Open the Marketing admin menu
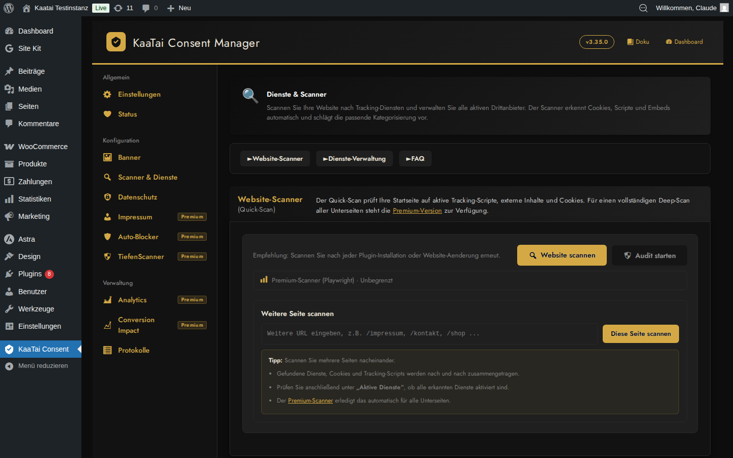This screenshot has height=458, width=733. click(41, 216)
